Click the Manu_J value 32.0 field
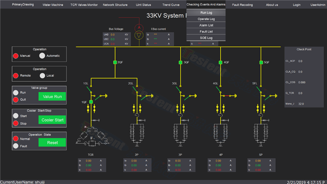Viewport: 327px width, 184px height. point(301,103)
